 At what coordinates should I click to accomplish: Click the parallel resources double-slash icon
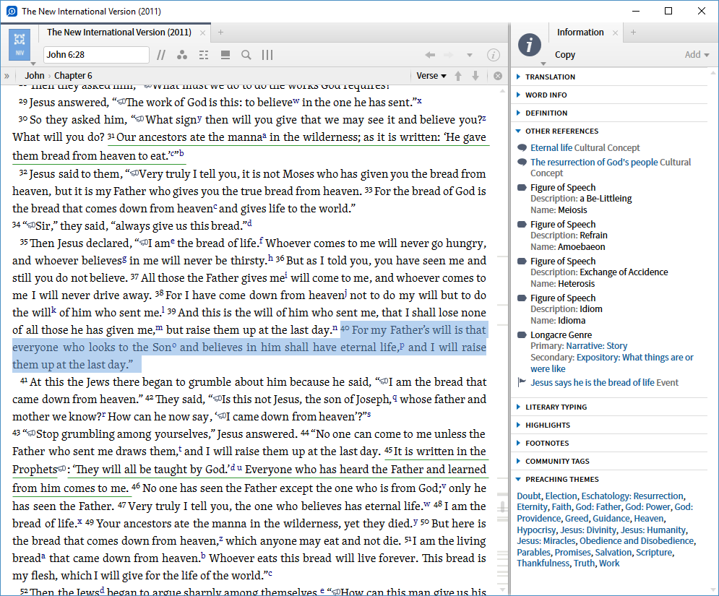coord(161,55)
